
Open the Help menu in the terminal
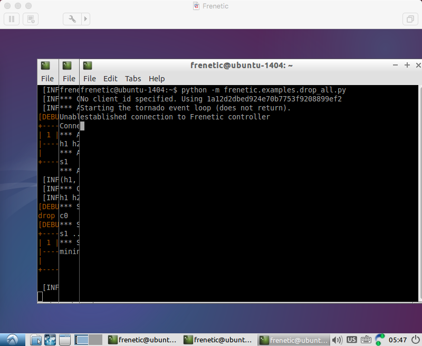click(x=157, y=79)
